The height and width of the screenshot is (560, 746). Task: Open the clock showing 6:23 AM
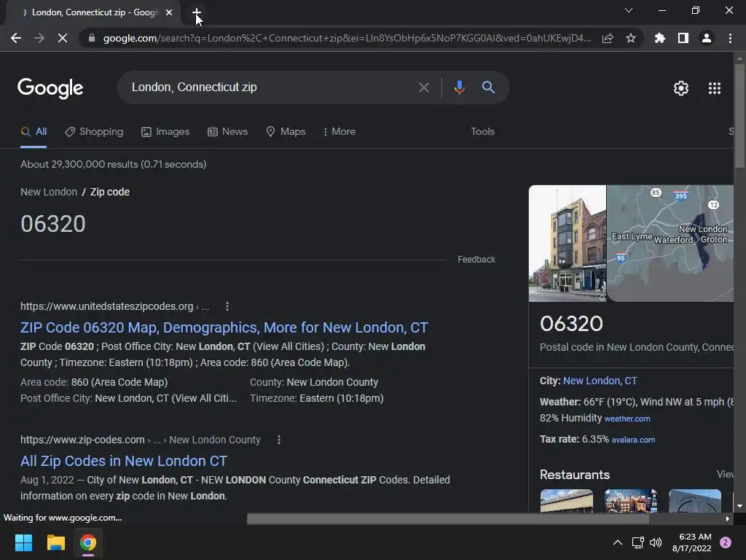[x=692, y=542]
